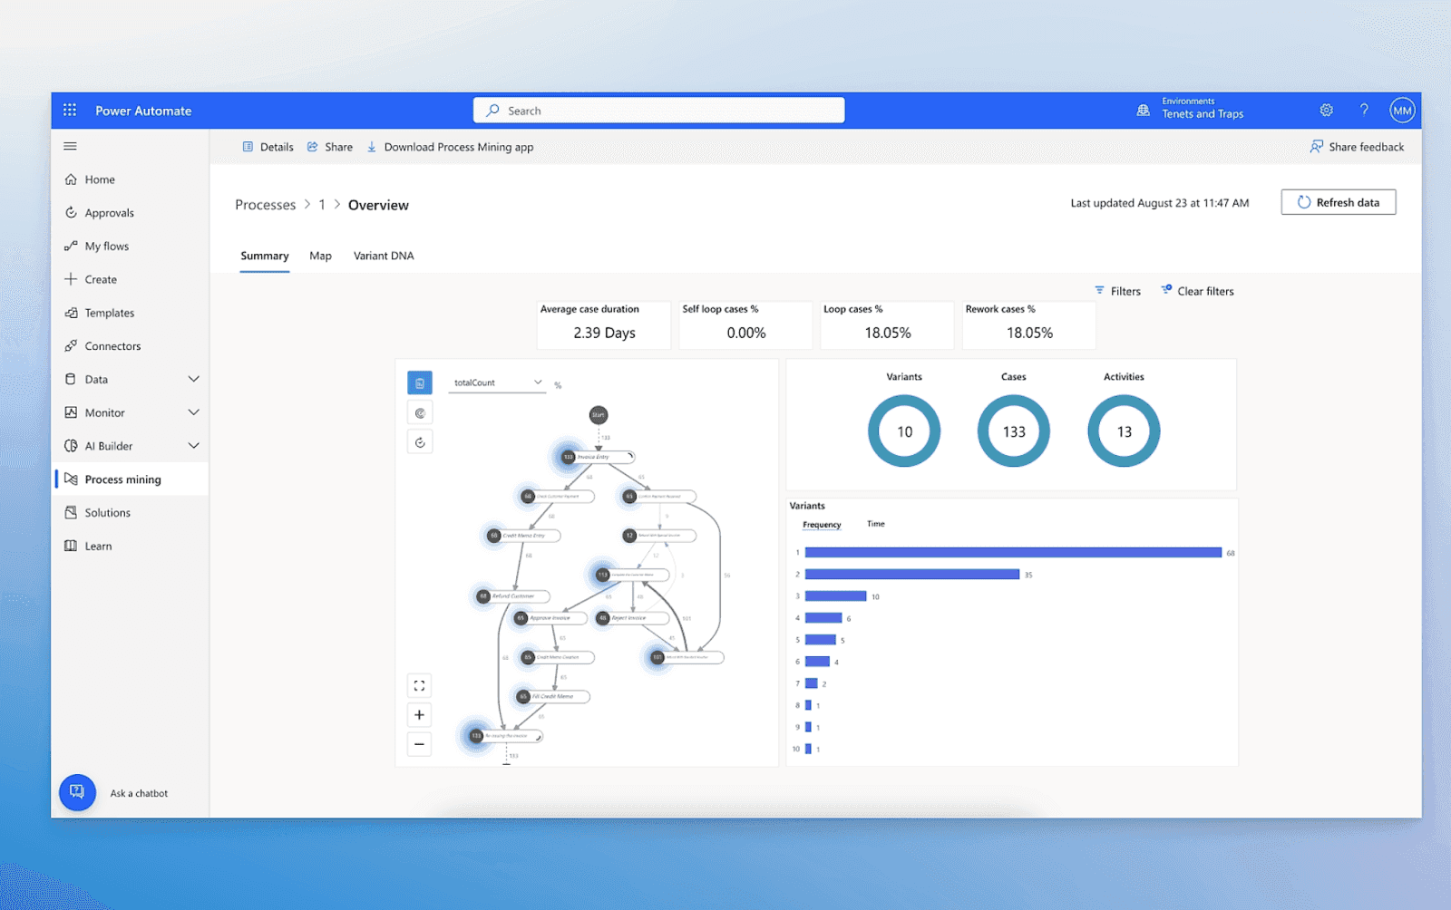Image resolution: width=1451 pixels, height=910 pixels.
Task: Switch variants chart to Time view
Action: click(x=875, y=524)
